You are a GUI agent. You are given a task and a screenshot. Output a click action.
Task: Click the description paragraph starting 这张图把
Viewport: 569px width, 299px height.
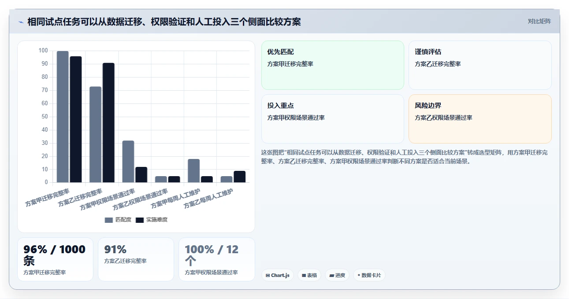(405, 157)
